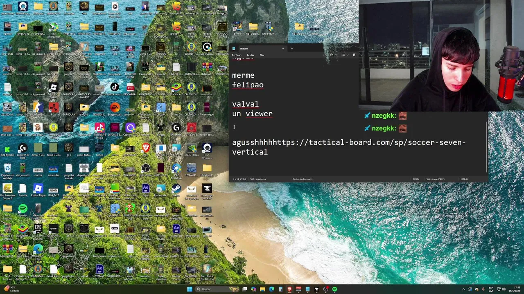Select the Steam desktop icon
This screenshot has width=524, height=294.
(x=176, y=190)
